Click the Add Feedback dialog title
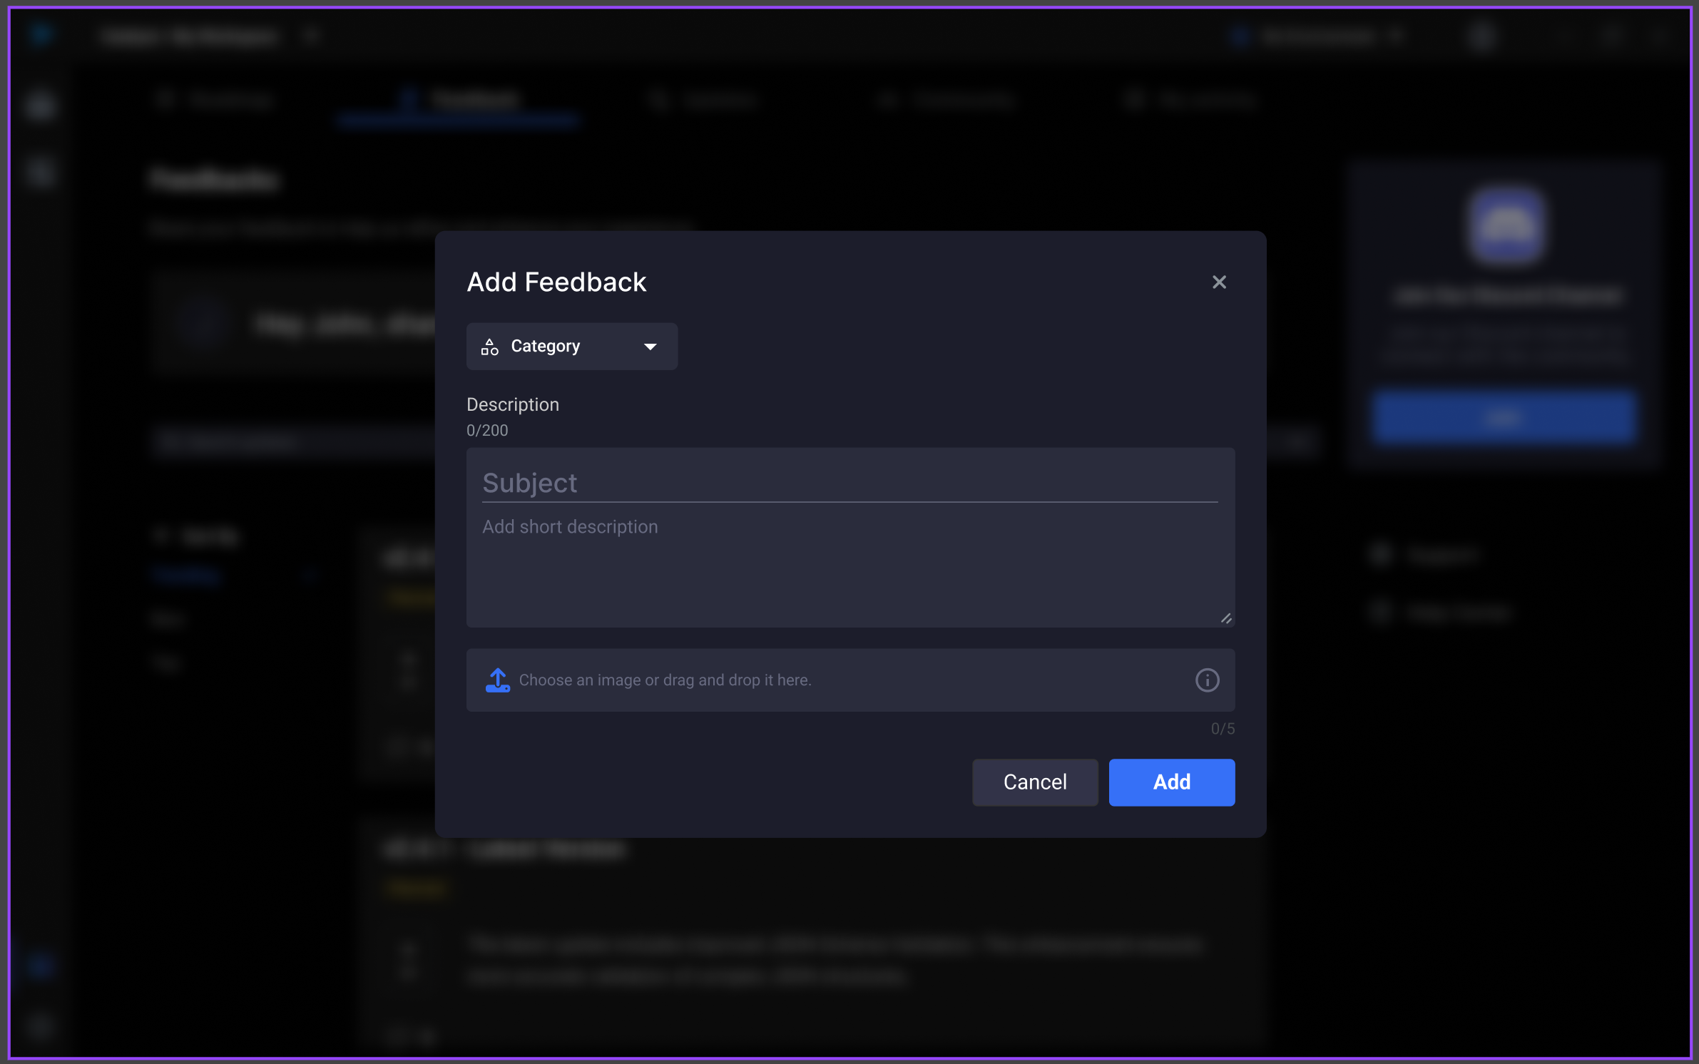This screenshot has width=1699, height=1064. tap(556, 282)
